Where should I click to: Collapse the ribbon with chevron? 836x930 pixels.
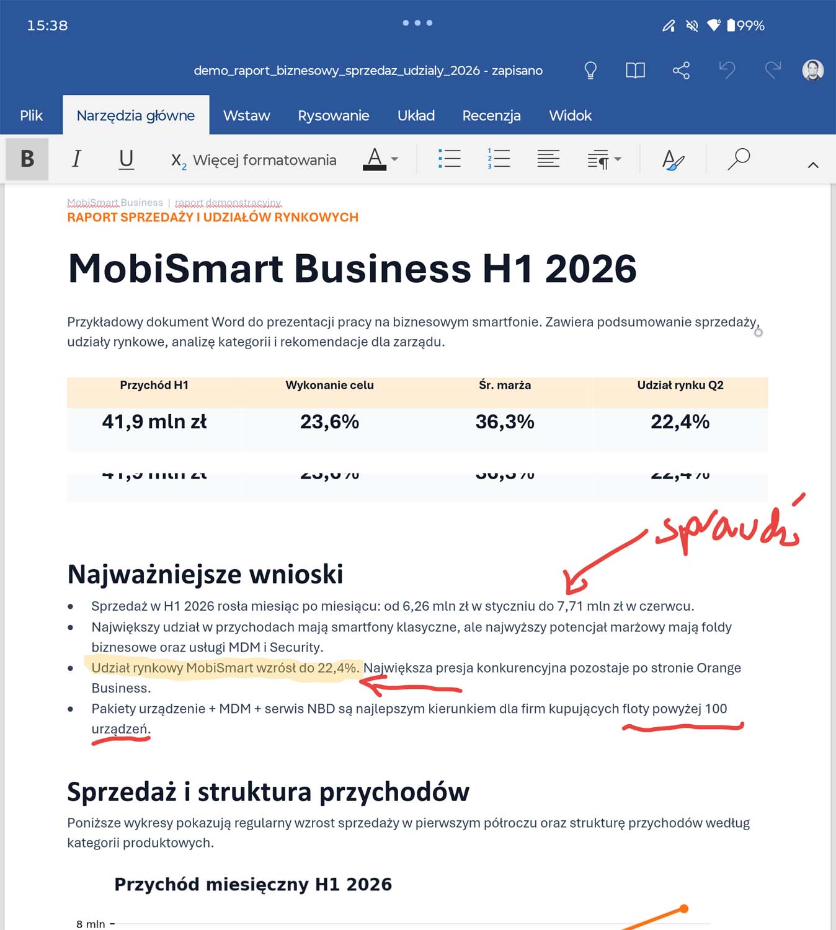point(813,165)
